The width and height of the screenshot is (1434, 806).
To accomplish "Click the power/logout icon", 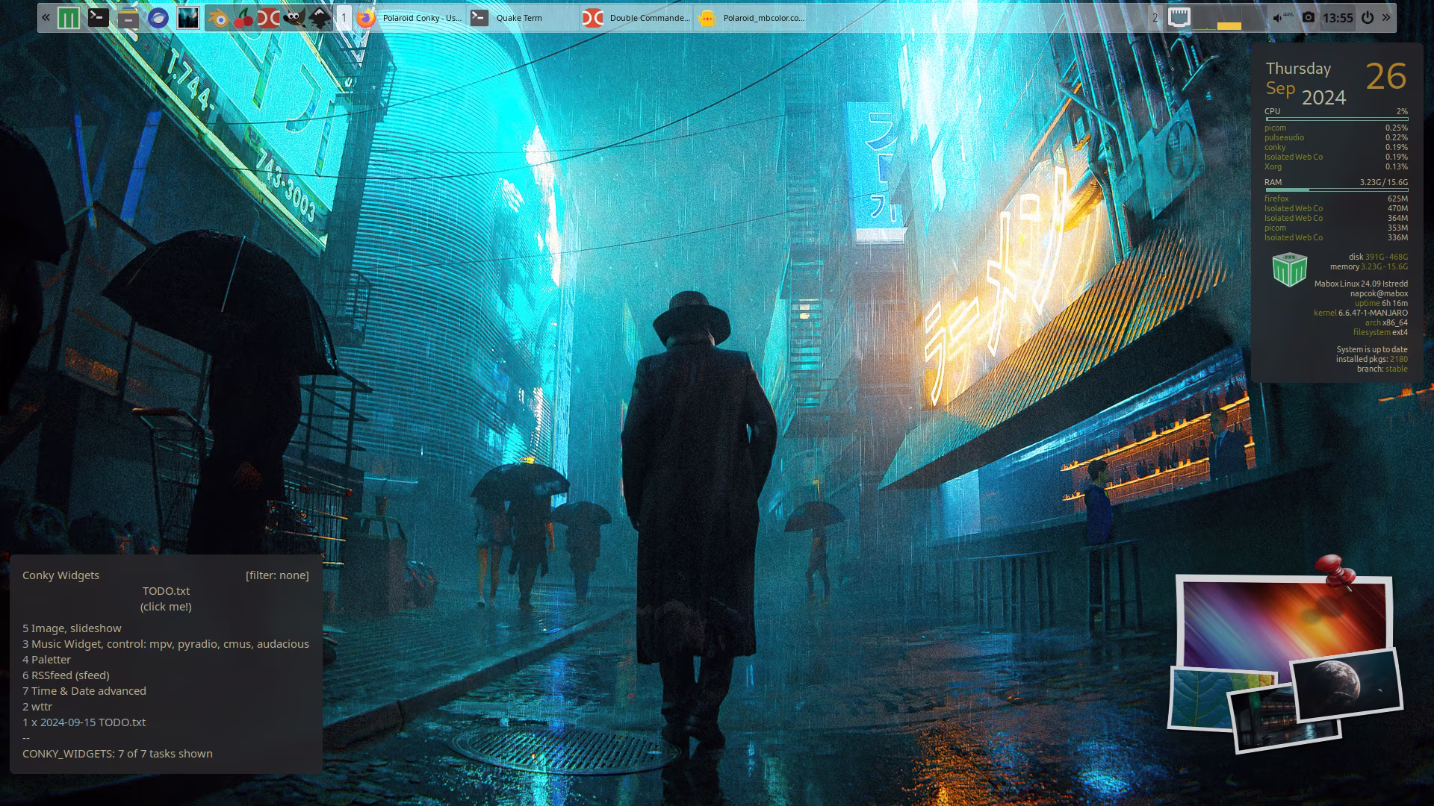I will click(1367, 17).
